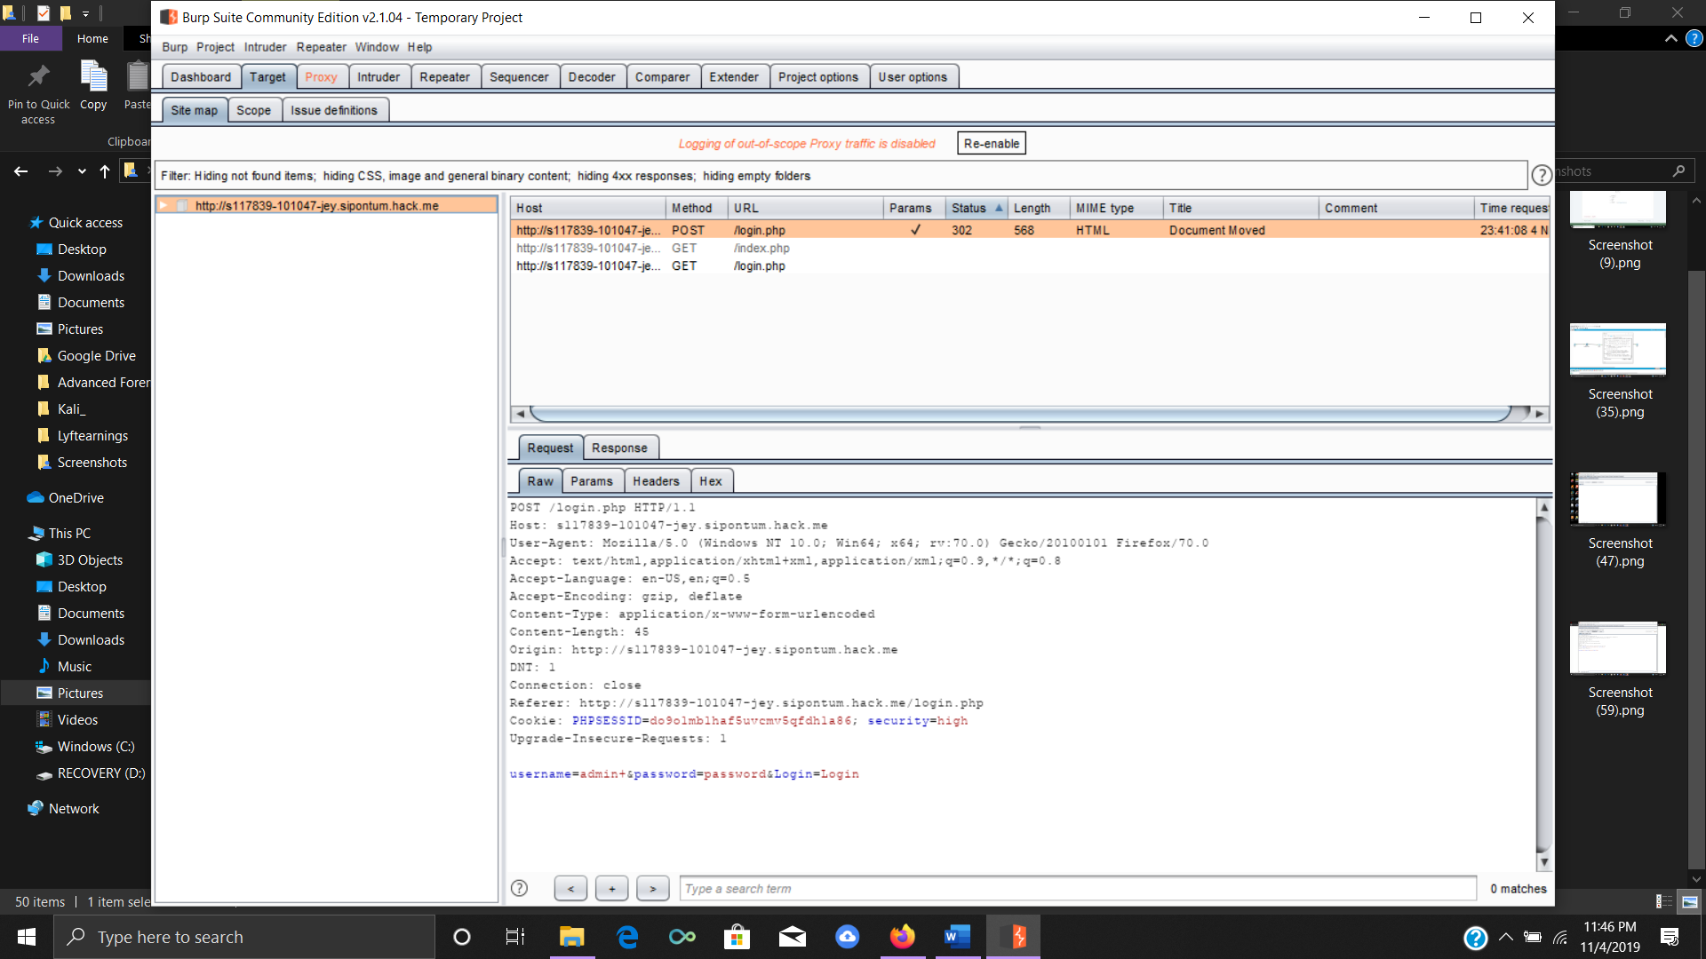Viewport: 1706px width, 959px height.
Task: Open the Windows Start menu
Action: (27, 937)
